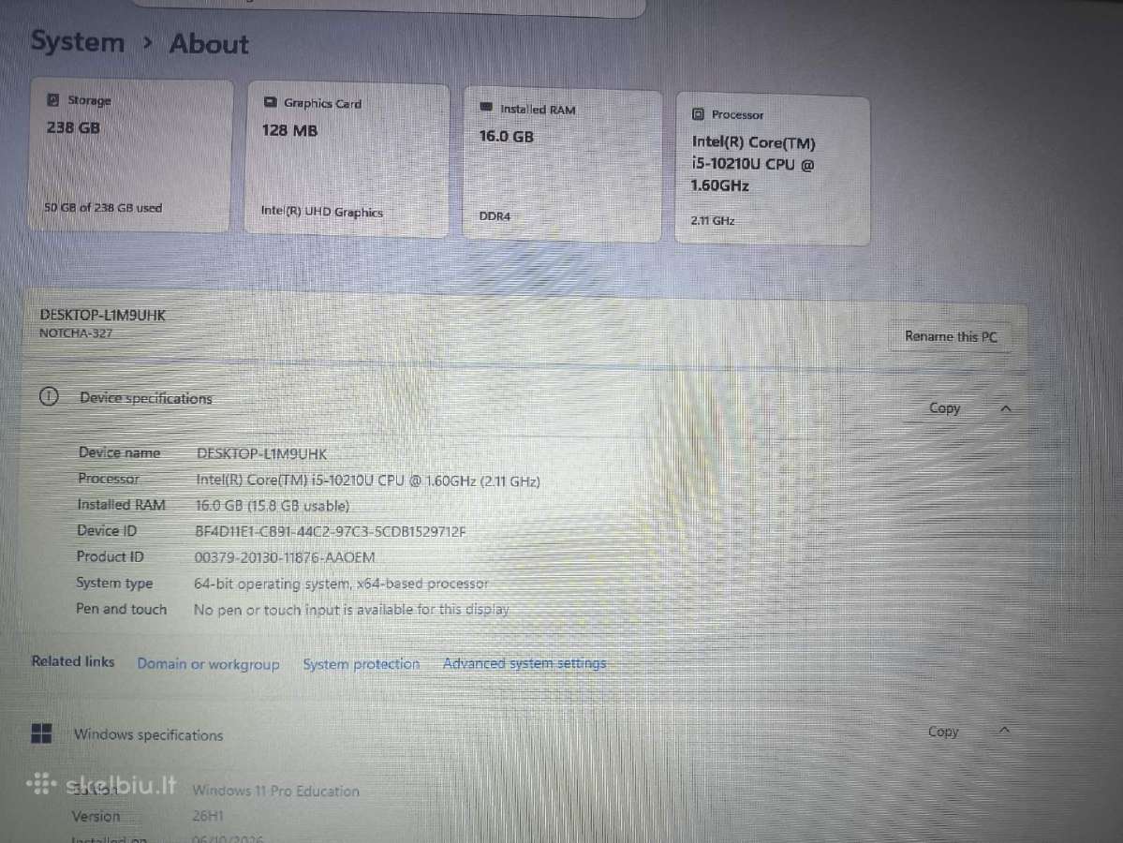Select the Version 26H1 value
Screen dimensions: 1123x843
[208, 816]
